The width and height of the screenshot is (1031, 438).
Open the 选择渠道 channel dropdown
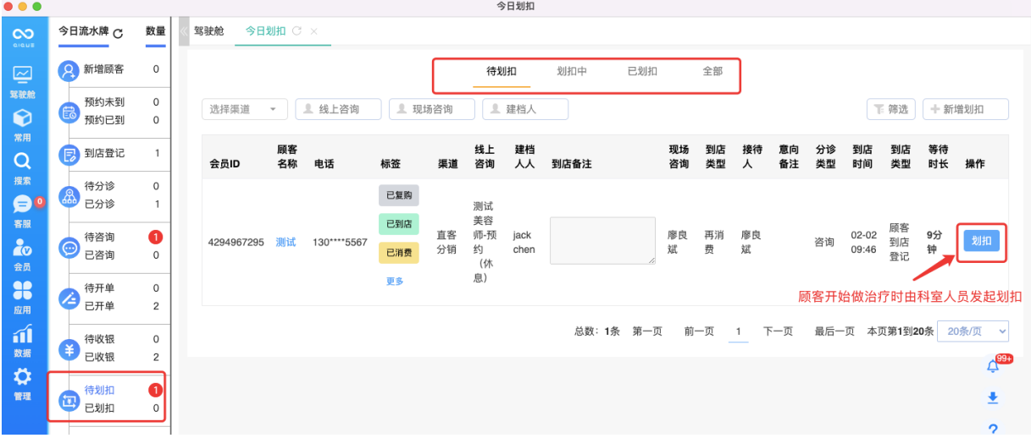[245, 109]
